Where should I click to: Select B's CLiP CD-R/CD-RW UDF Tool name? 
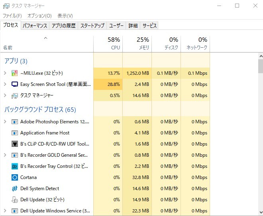click(55, 144)
